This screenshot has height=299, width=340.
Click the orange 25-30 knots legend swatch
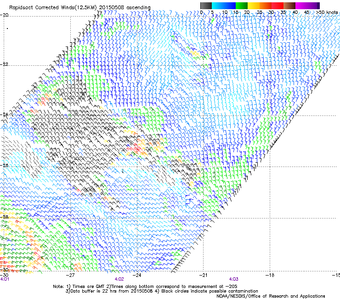click(x=266, y=6)
